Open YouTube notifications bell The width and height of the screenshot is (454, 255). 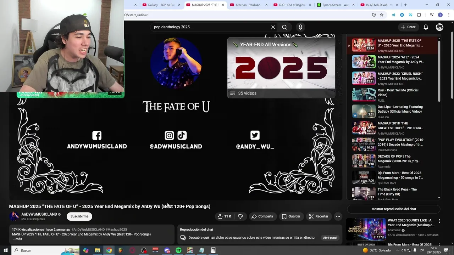tap(426, 27)
